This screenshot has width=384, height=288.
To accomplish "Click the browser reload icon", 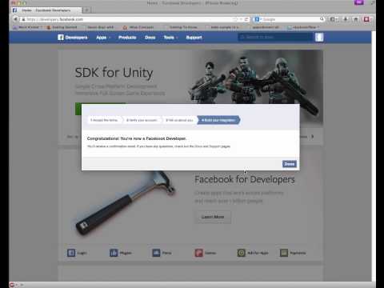I will pyautogui.click(x=246, y=19).
